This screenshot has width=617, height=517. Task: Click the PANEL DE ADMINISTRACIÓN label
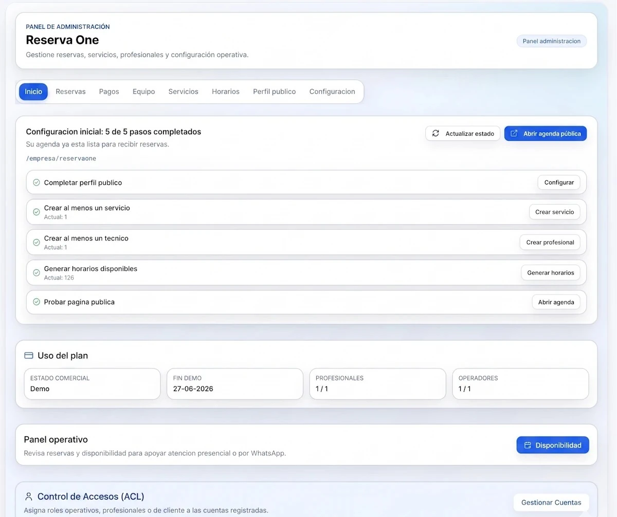(68, 27)
